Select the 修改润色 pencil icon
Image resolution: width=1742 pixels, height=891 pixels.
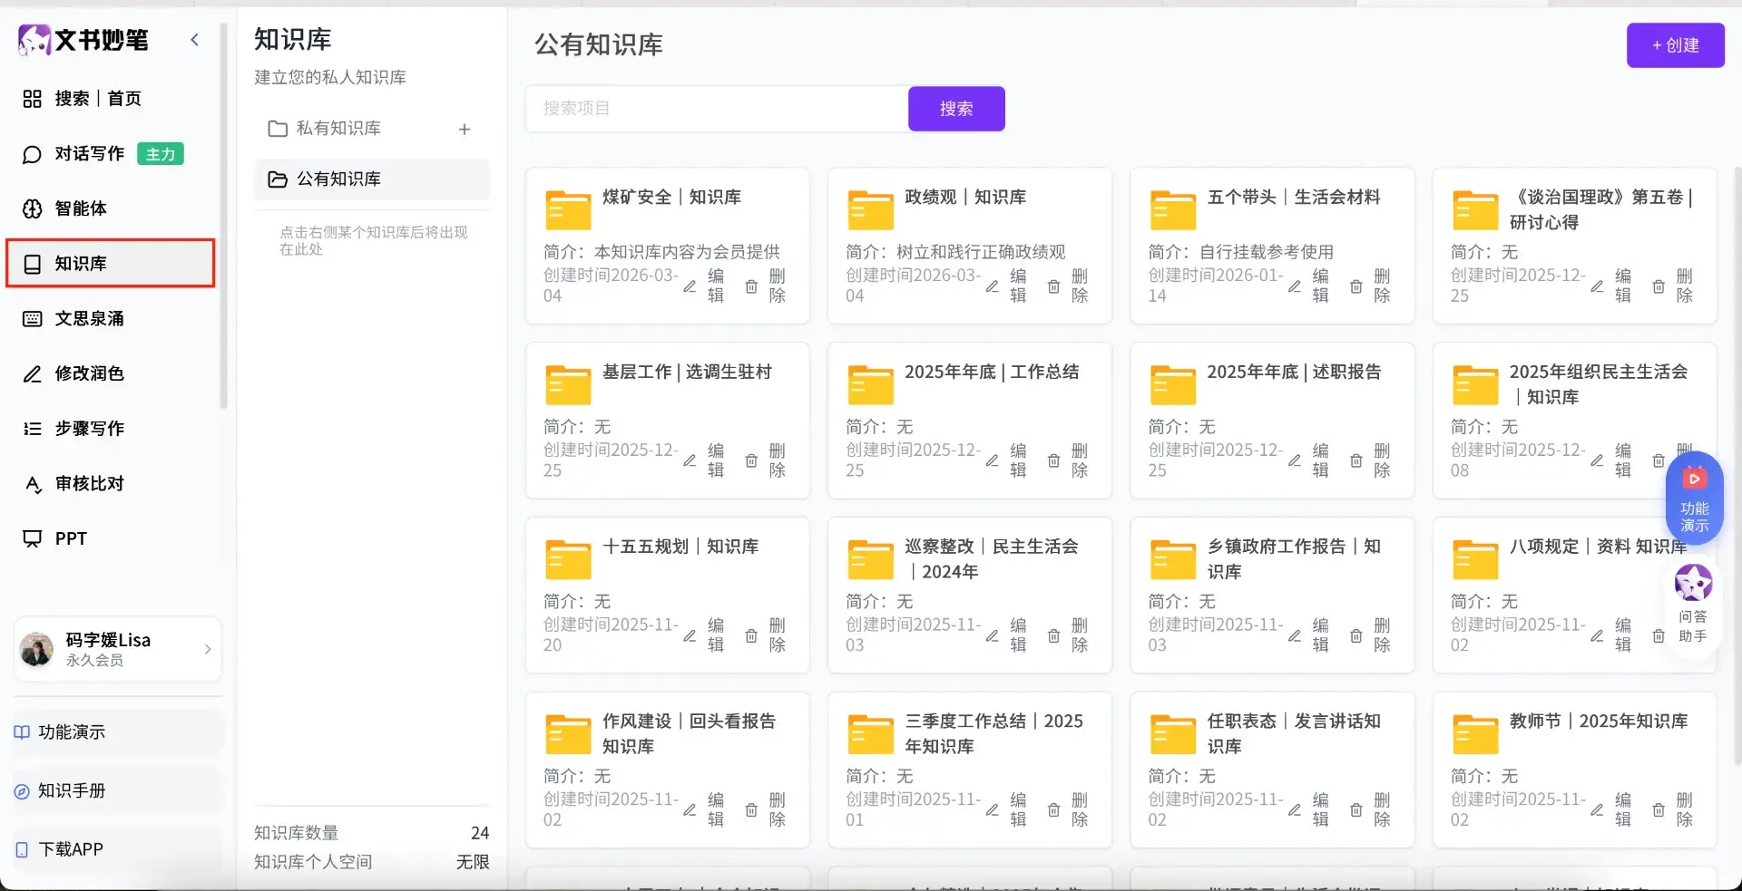point(33,373)
